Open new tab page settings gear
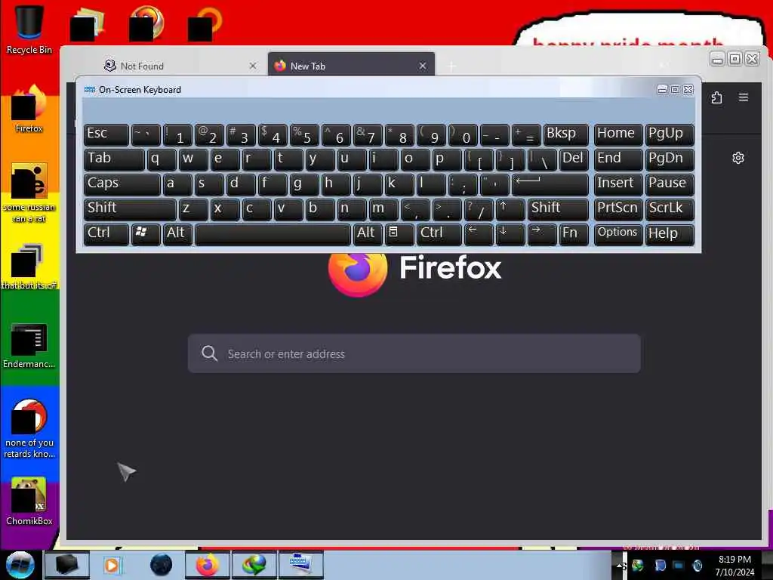 738,158
